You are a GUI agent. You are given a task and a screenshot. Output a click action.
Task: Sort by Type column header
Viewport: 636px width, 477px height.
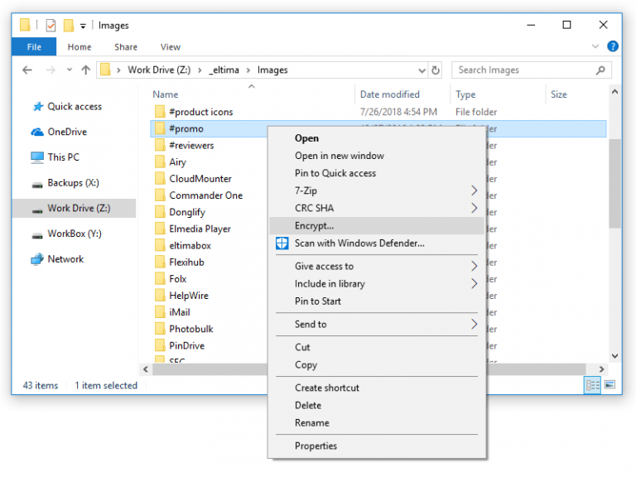pos(465,94)
